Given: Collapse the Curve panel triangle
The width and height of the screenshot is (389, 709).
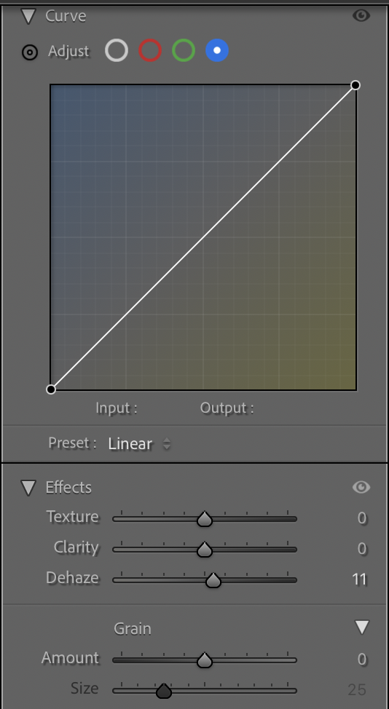Looking at the screenshot, I should [x=28, y=17].
